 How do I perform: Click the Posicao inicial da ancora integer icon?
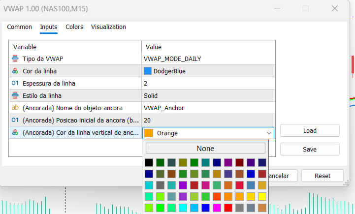click(x=15, y=120)
